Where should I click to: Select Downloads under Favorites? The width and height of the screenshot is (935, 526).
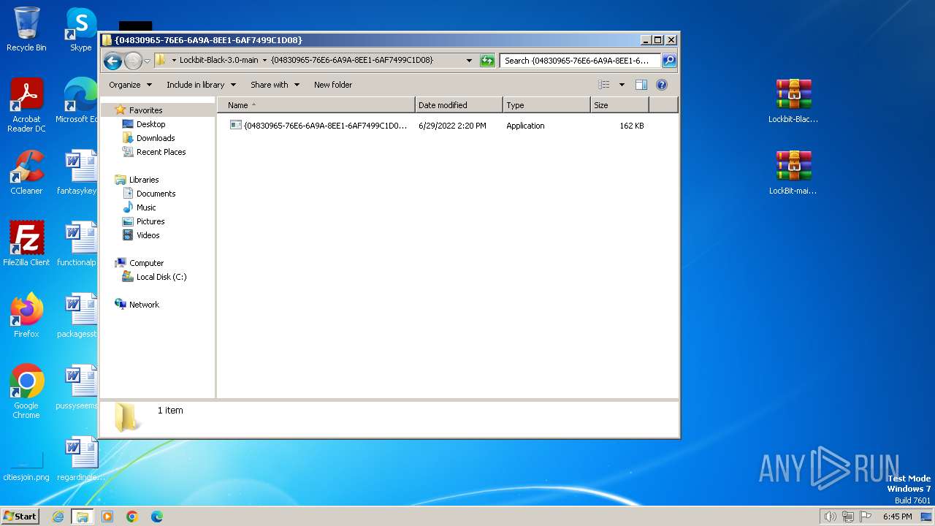tap(156, 138)
